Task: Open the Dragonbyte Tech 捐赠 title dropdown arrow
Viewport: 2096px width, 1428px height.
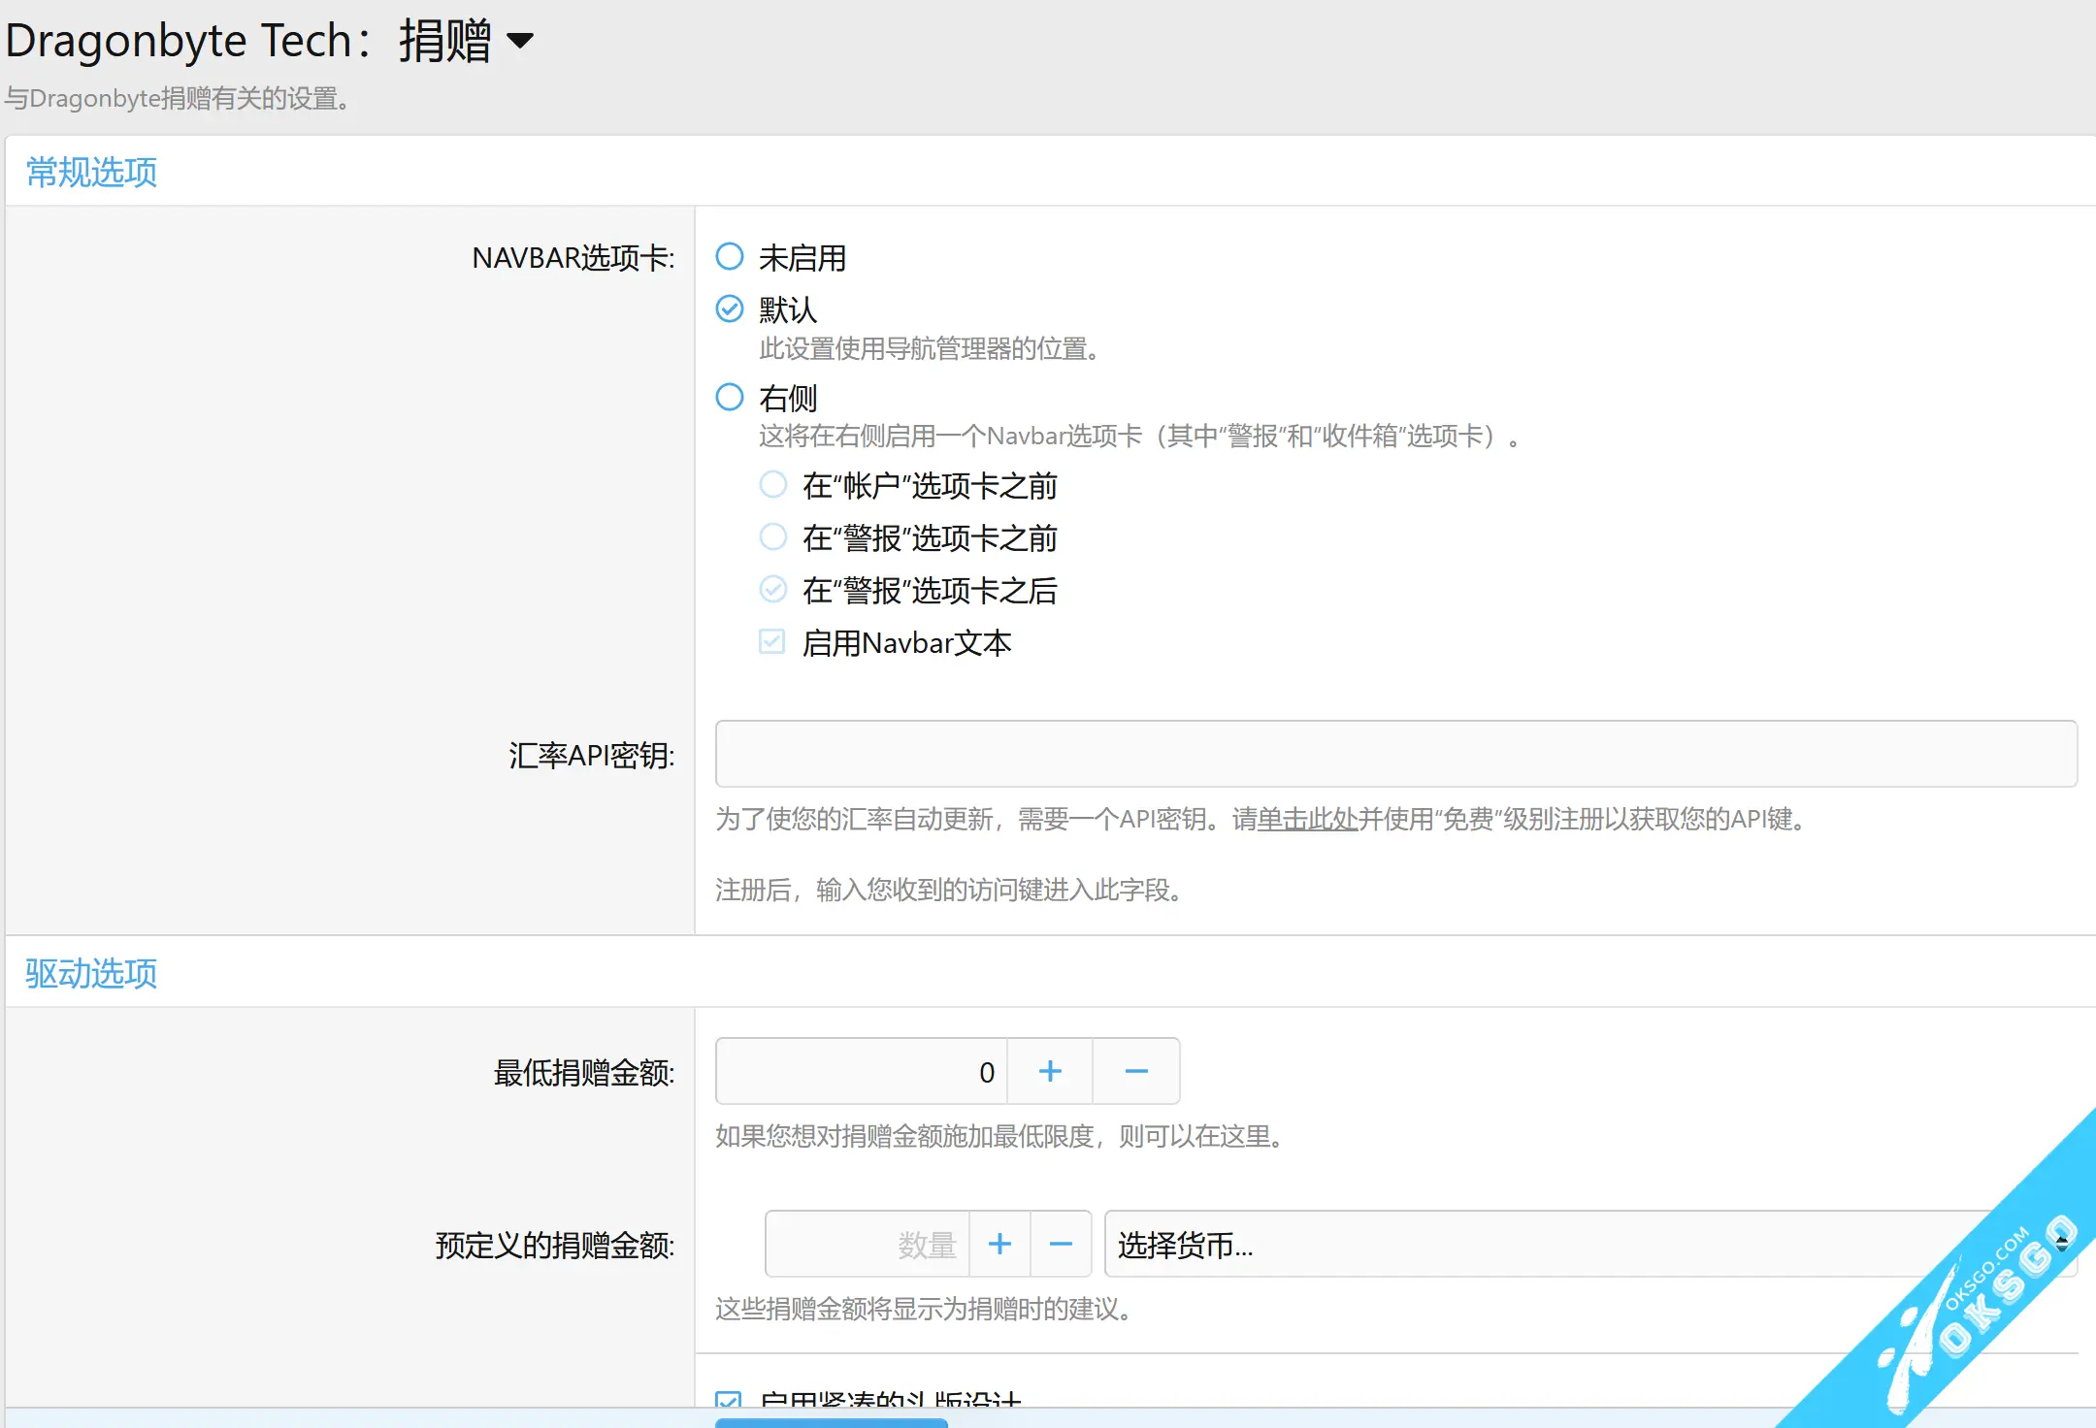Action: (x=521, y=41)
